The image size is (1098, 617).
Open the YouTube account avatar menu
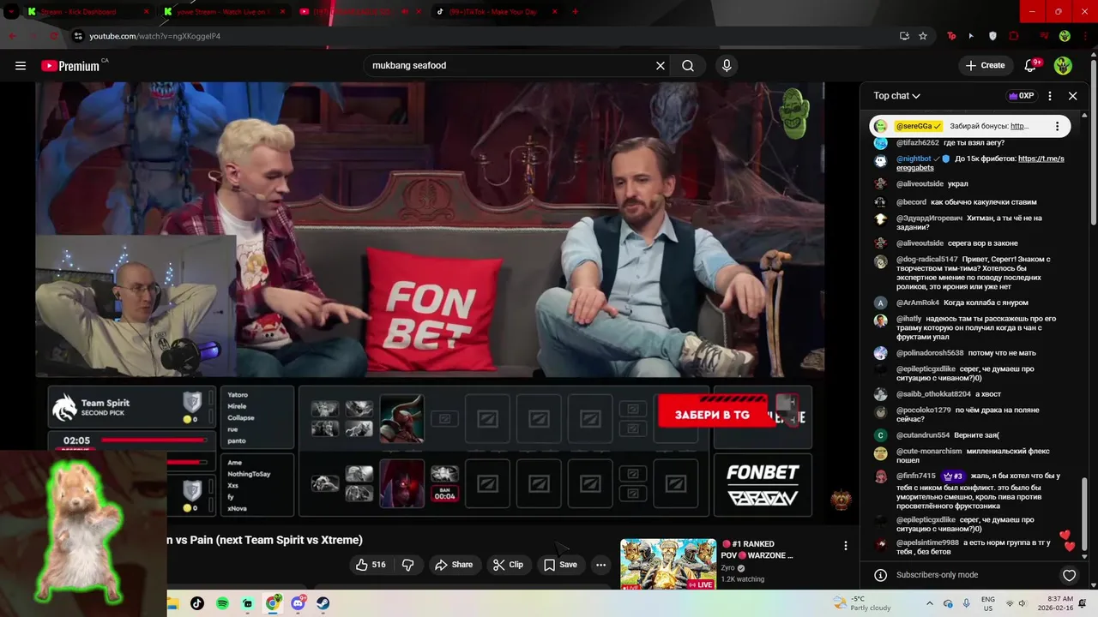pos(1063,65)
